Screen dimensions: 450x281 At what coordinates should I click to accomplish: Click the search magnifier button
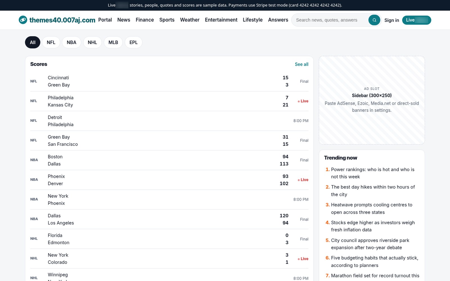pos(374,20)
